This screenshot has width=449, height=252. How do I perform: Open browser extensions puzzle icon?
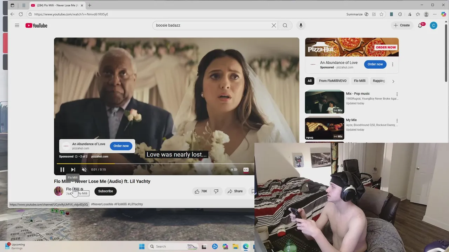[x=400, y=14]
